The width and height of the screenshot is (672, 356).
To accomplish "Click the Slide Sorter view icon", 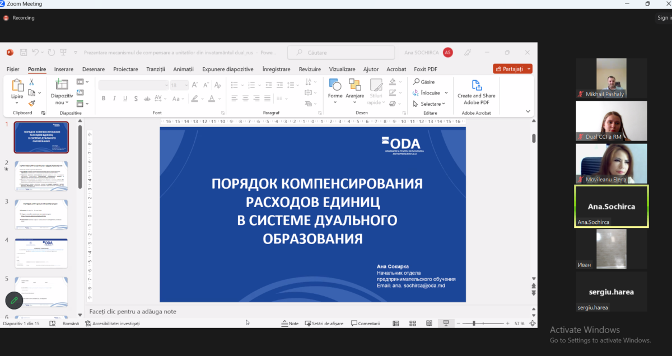I will (413, 323).
